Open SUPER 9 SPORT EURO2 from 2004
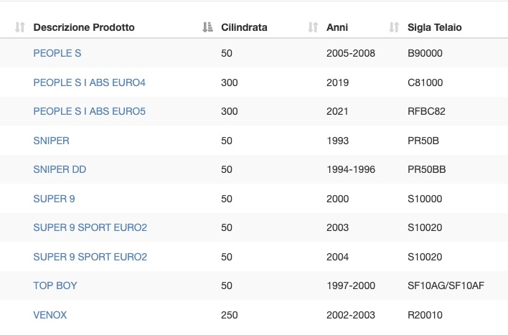This screenshot has height=335, width=508. point(90,257)
